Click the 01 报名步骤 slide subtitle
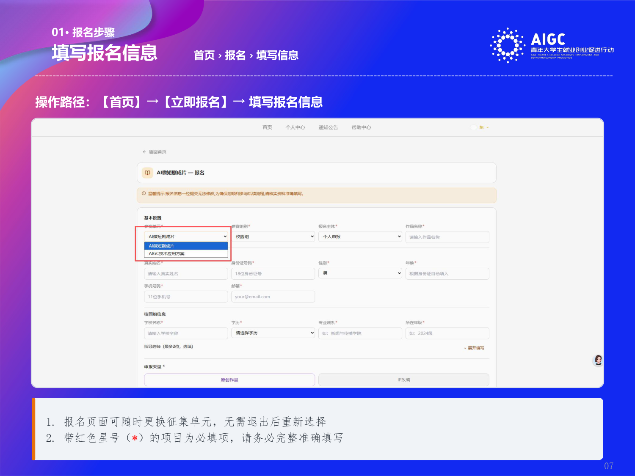The image size is (635, 476). point(83,33)
